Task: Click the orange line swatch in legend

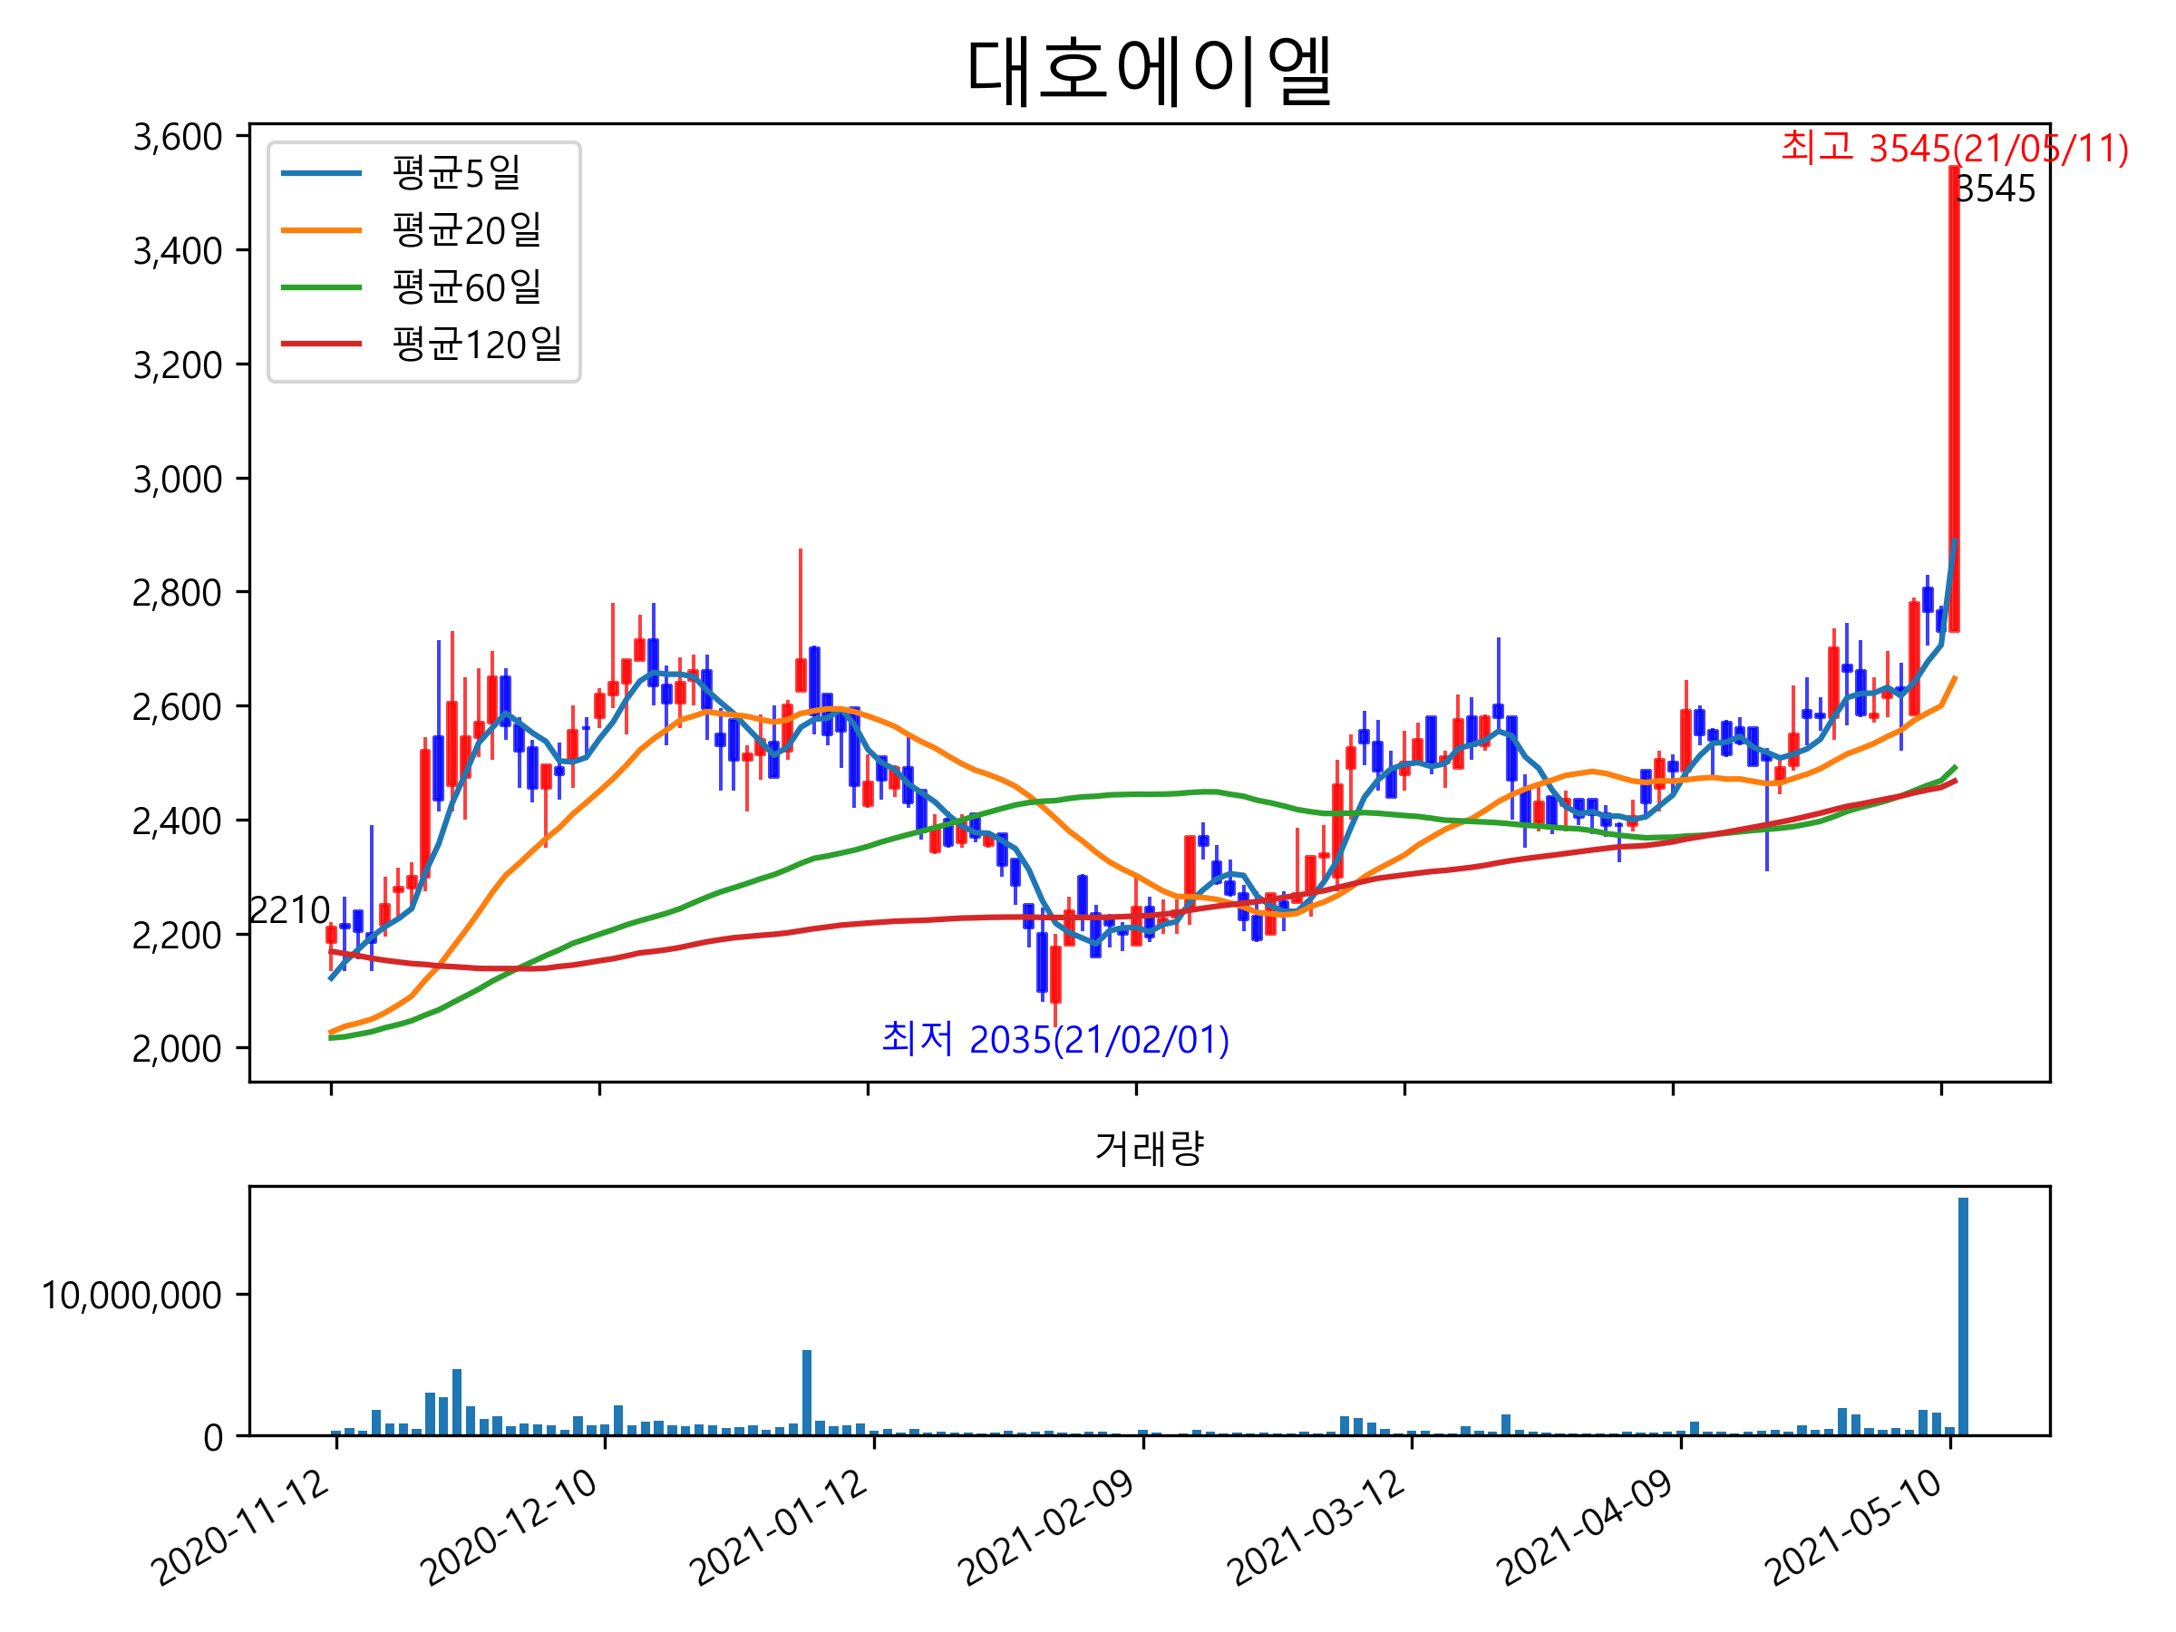Action: (x=322, y=230)
